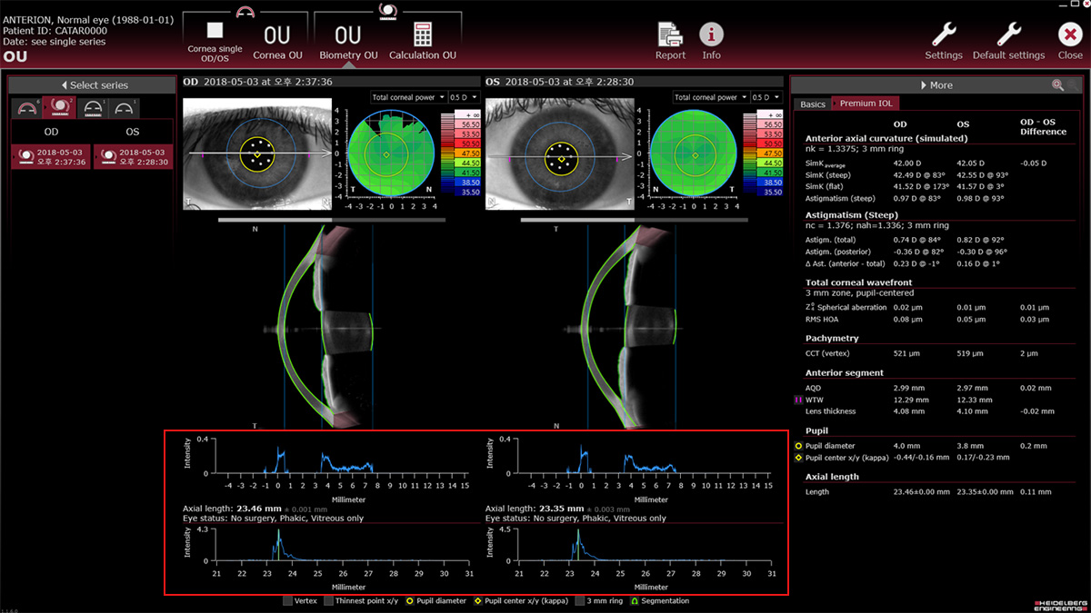
Task: Open OS Total corneal power dropdown
Action: (711, 97)
